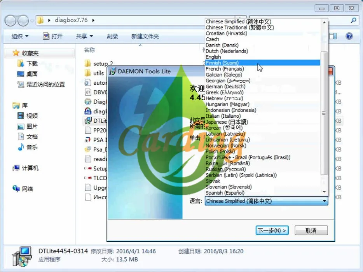
Task: Click the 刻录 burn toolbar button
Action: (x=112, y=37)
